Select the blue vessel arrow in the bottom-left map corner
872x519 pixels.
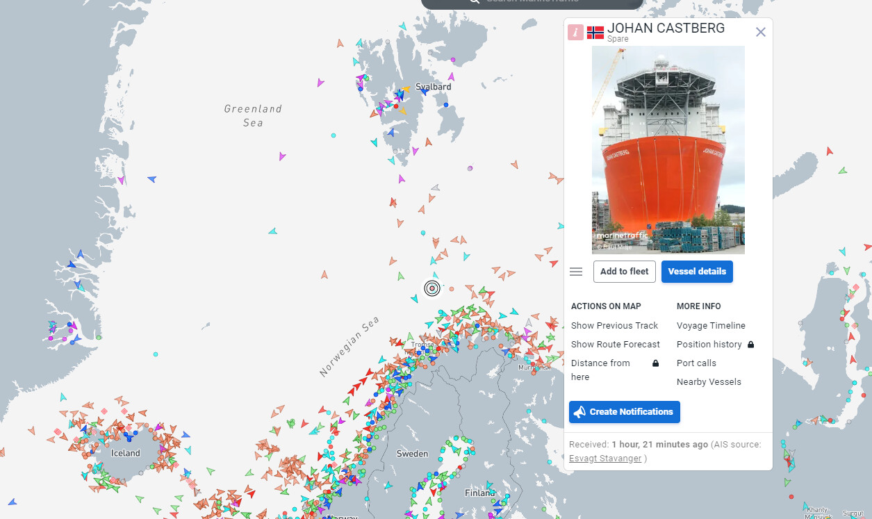coord(12,502)
